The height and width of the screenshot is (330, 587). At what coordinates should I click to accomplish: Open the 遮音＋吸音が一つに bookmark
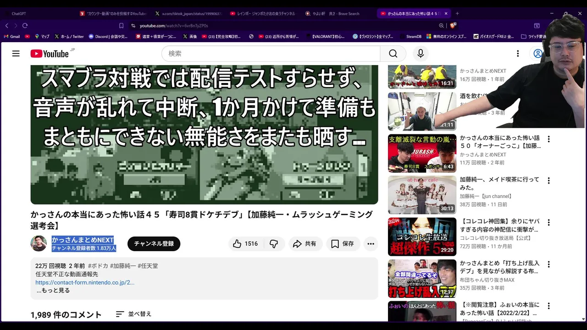[x=156, y=37]
